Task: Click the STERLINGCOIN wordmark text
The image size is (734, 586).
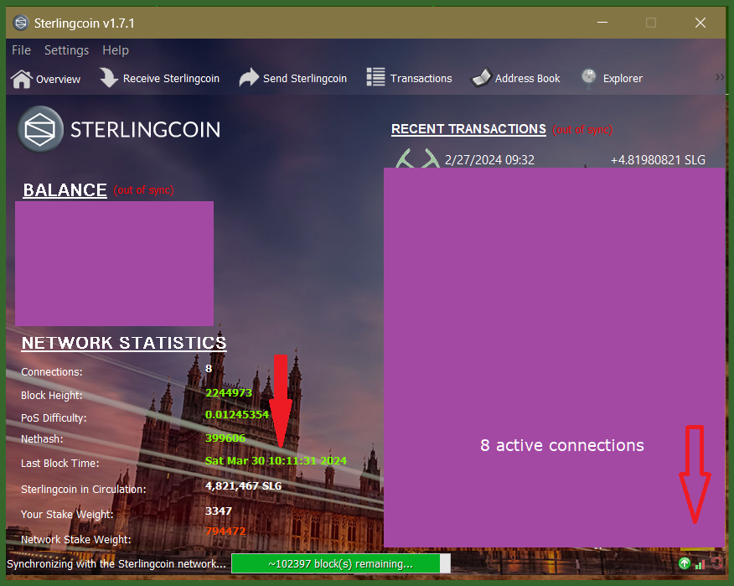Action: click(145, 130)
